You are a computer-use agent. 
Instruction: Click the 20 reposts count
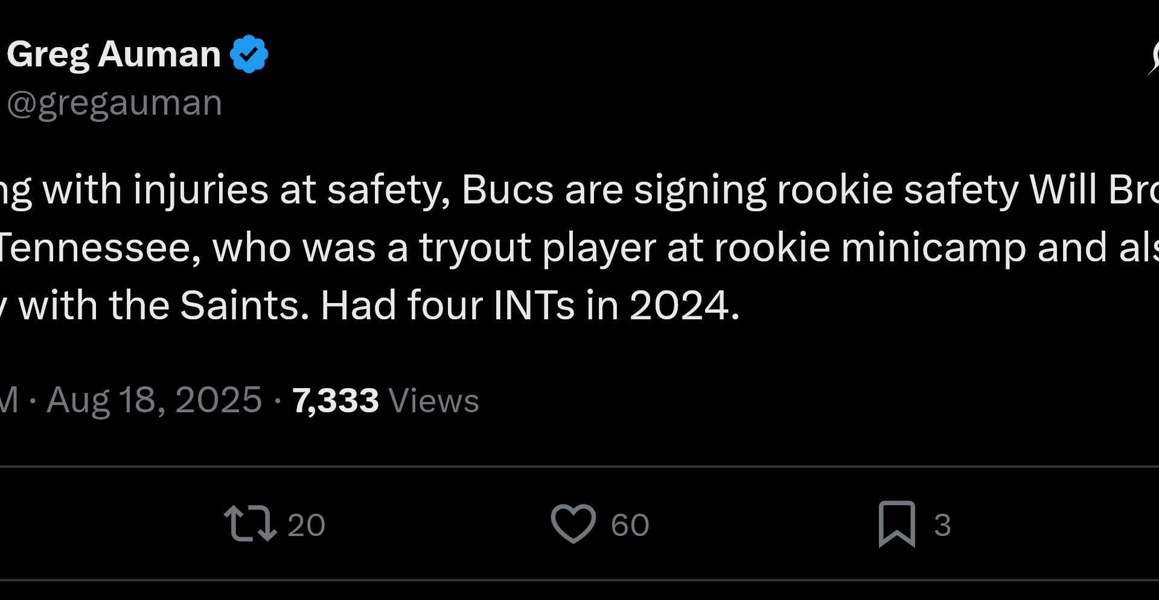(308, 525)
